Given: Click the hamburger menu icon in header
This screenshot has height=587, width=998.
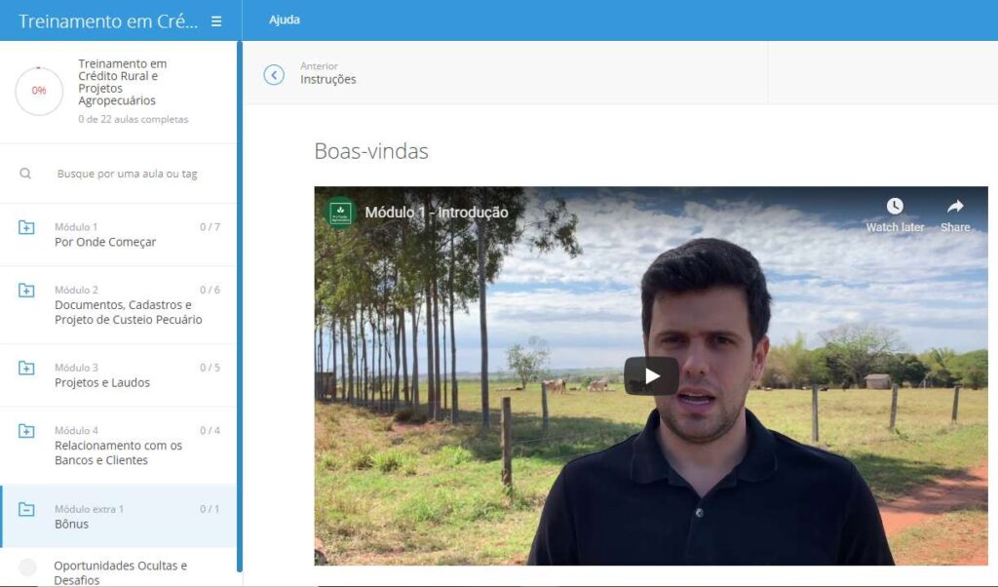Looking at the screenshot, I should (216, 20).
